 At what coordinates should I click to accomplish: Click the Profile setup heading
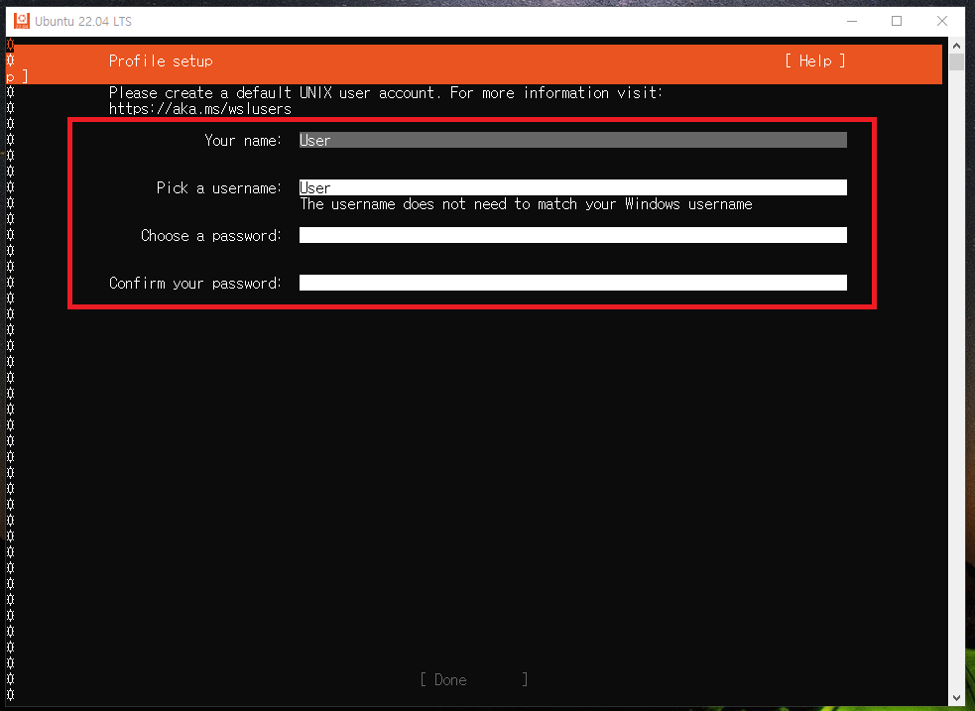point(161,60)
